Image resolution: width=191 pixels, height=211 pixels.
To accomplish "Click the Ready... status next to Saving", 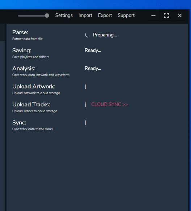I will [93, 50].
